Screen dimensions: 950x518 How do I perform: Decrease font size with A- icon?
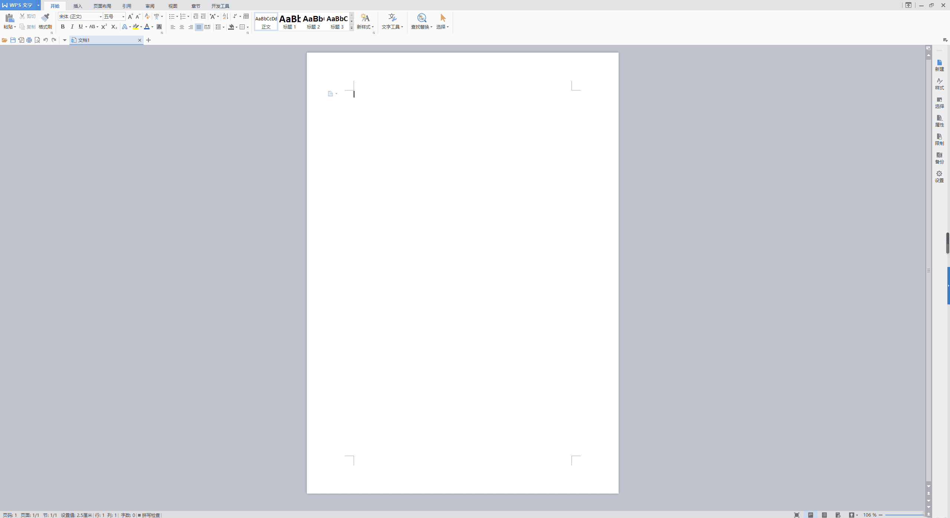tap(138, 16)
